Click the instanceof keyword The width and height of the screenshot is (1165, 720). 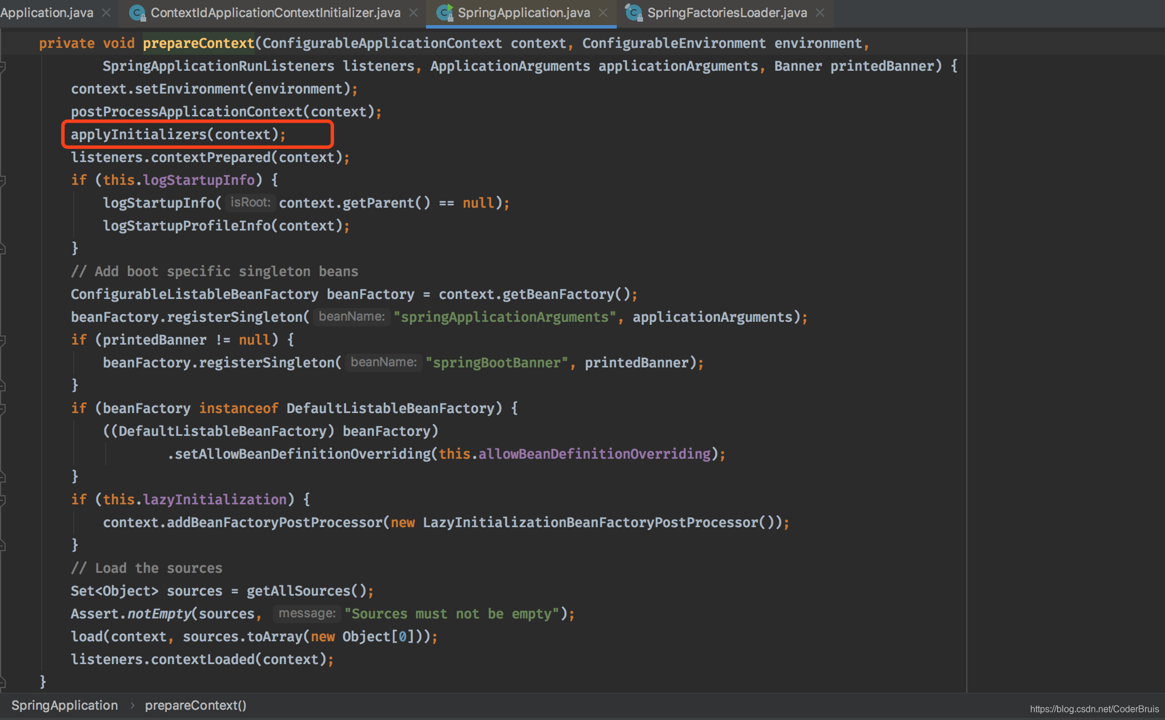coord(239,408)
